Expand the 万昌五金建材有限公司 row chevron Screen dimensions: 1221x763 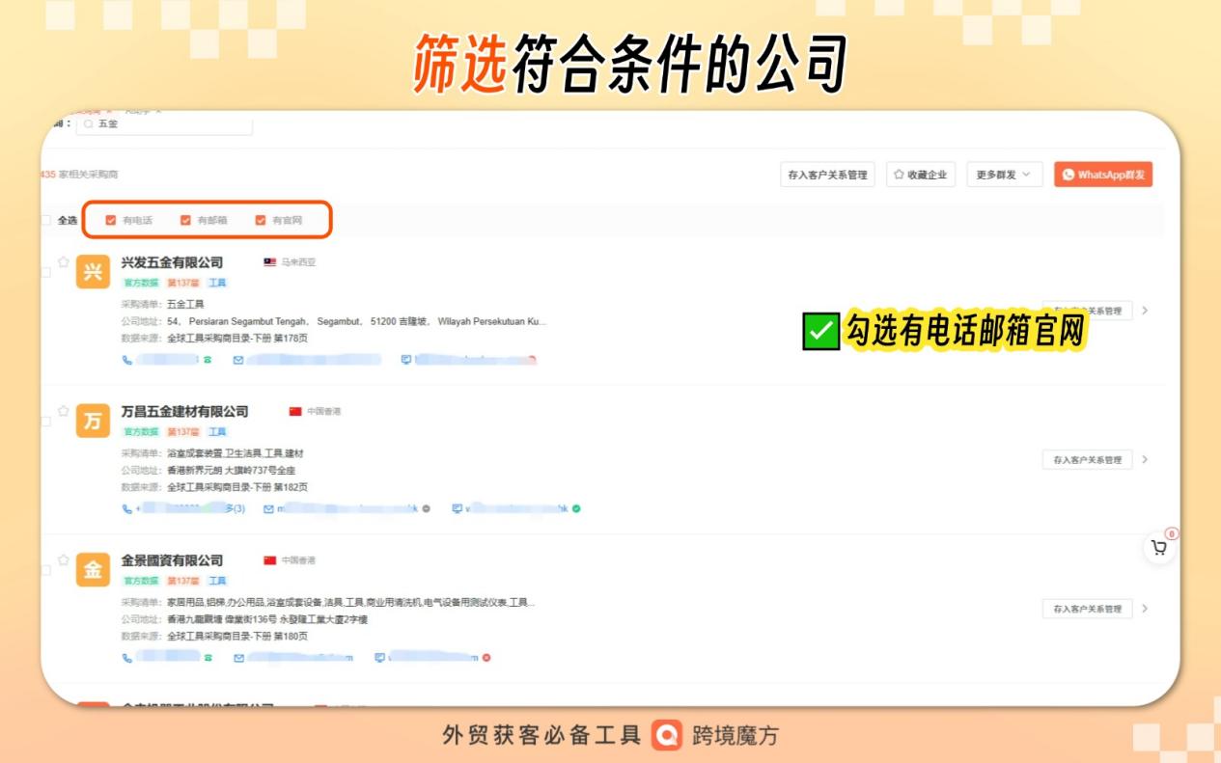(x=1145, y=460)
